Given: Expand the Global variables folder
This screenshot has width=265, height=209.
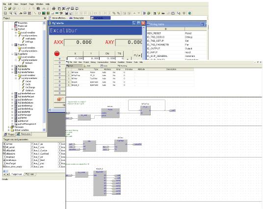Looking at the screenshot, I should [9, 130].
